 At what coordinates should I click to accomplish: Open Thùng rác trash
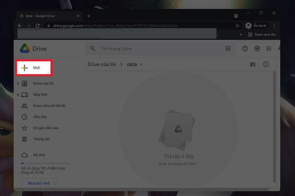[41, 139]
